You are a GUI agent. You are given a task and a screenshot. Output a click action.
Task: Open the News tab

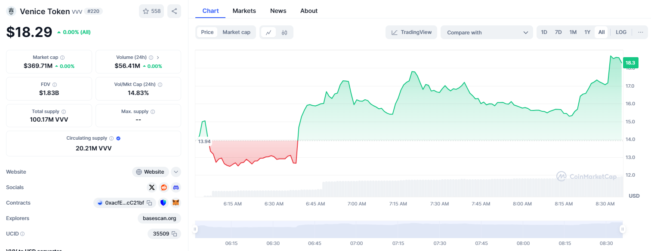click(x=278, y=11)
